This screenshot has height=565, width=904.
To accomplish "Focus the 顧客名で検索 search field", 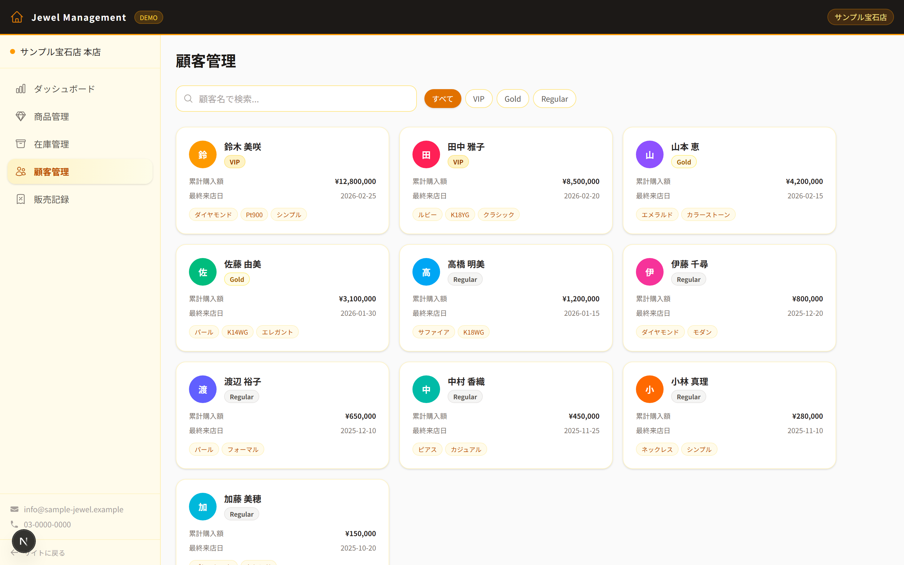I will [x=296, y=99].
